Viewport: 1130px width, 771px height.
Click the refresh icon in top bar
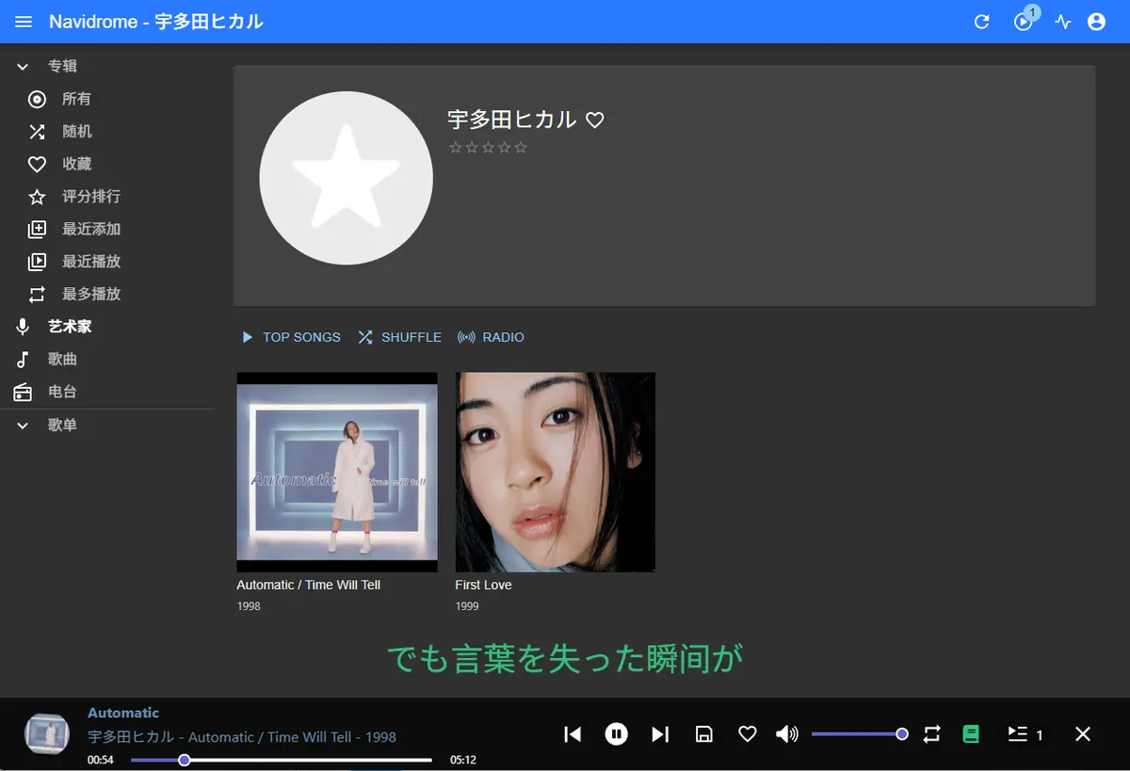(x=981, y=22)
